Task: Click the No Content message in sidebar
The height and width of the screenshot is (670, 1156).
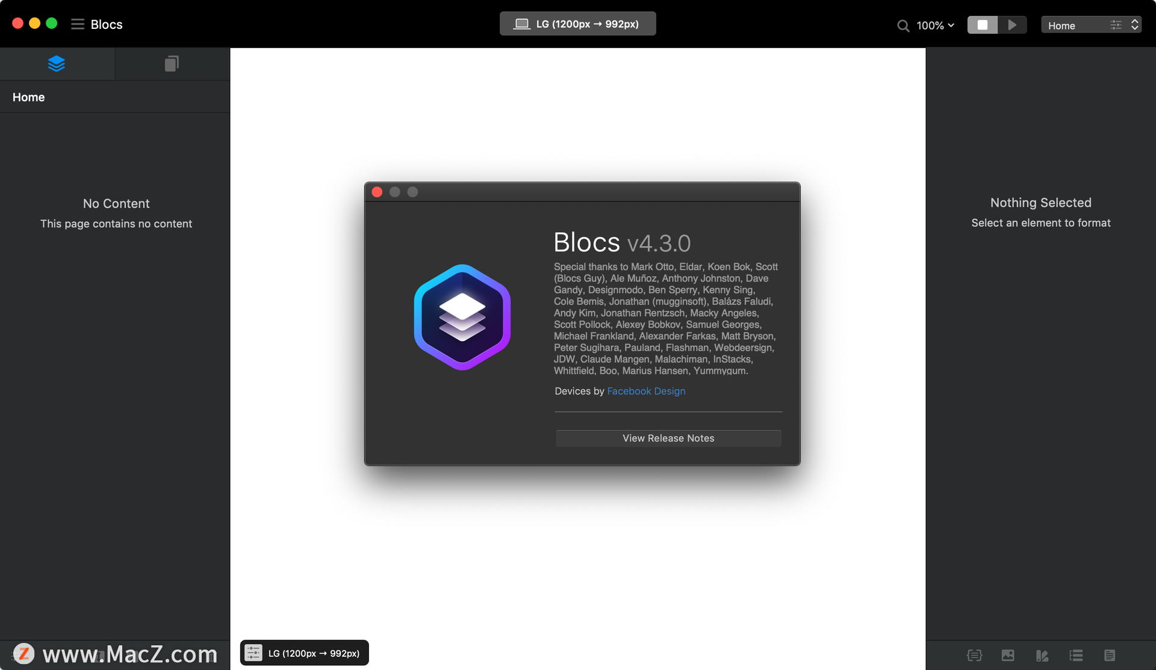Action: (x=116, y=204)
